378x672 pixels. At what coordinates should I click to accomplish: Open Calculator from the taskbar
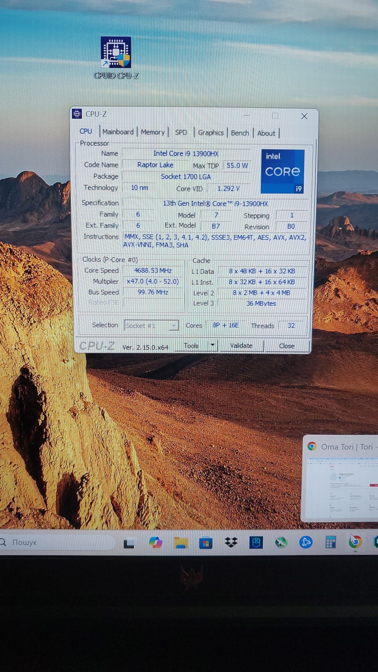tap(330, 542)
